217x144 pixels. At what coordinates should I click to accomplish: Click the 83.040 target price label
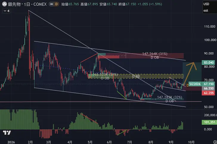209,62
